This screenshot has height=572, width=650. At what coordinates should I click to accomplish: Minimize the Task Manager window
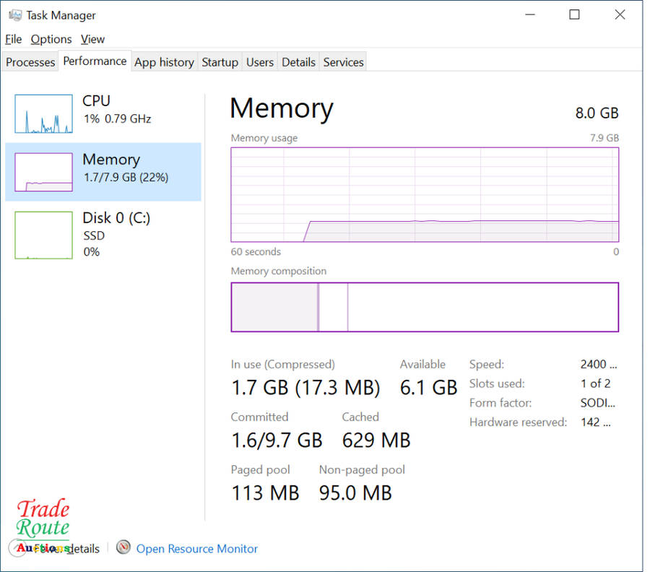coord(529,14)
